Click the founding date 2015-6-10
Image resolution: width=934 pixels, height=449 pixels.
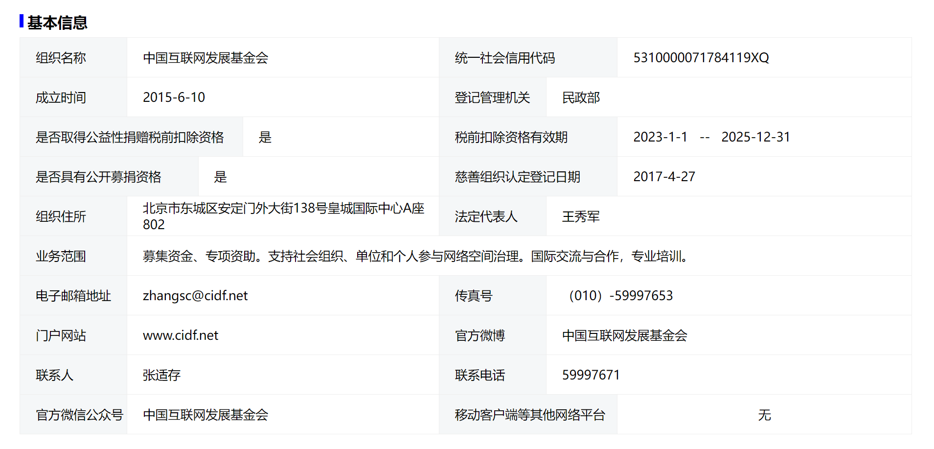[x=174, y=97]
